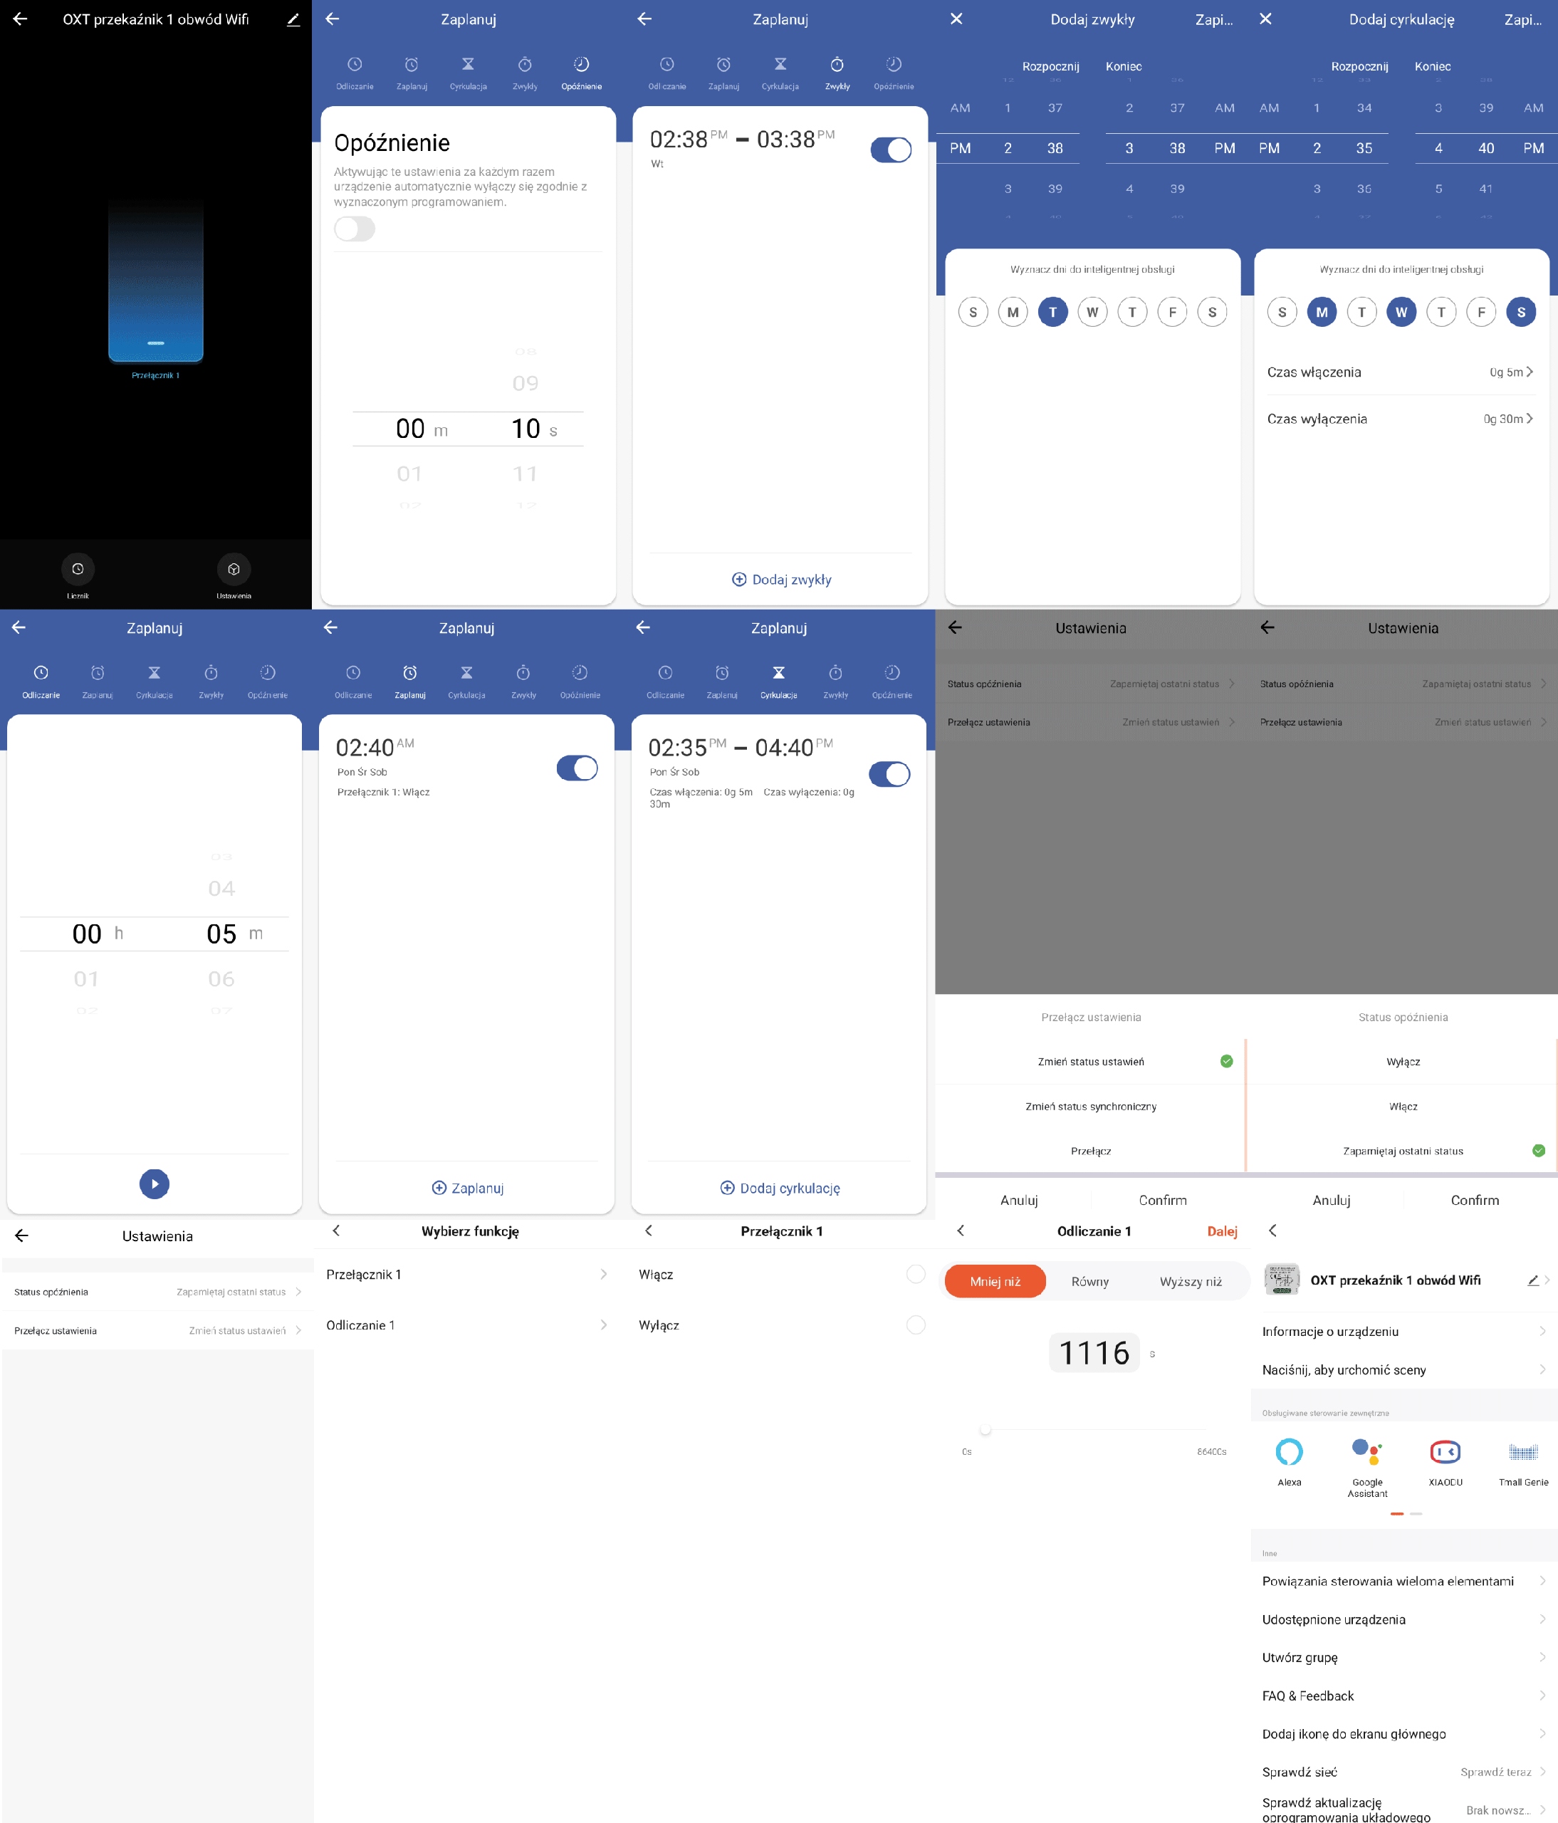Click the Alexa assistant icon
The width and height of the screenshot is (1558, 1823).
[1289, 1452]
